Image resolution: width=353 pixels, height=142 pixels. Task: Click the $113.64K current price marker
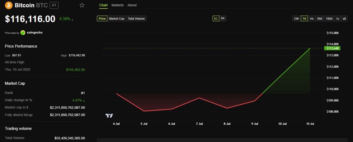coord(332,48)
